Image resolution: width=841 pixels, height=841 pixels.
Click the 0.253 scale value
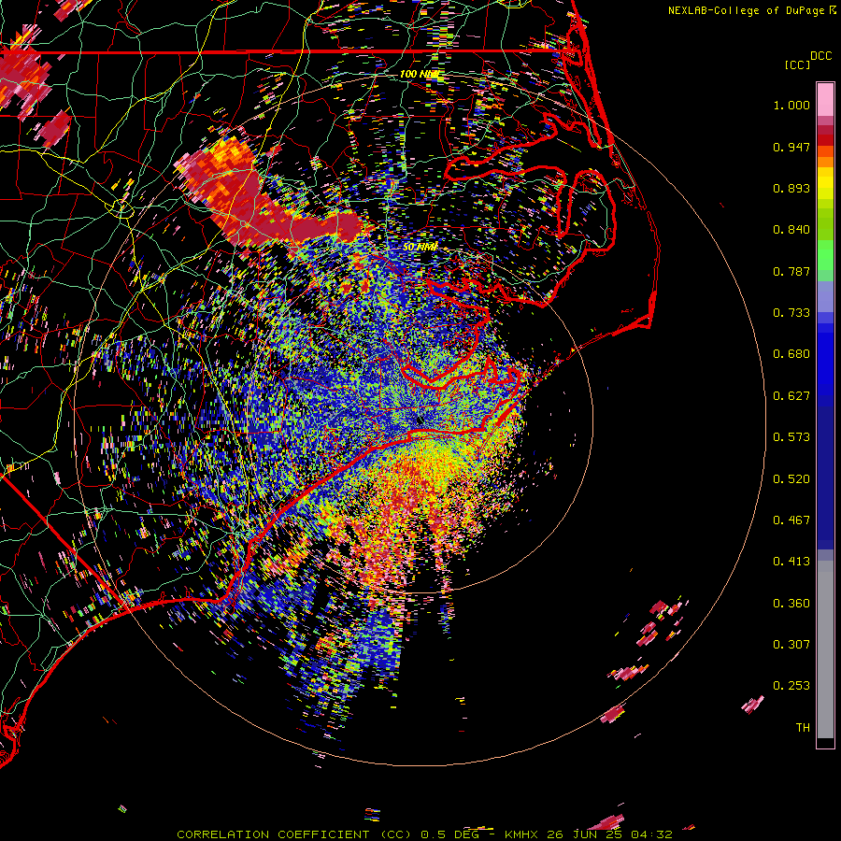click(791, 686)
